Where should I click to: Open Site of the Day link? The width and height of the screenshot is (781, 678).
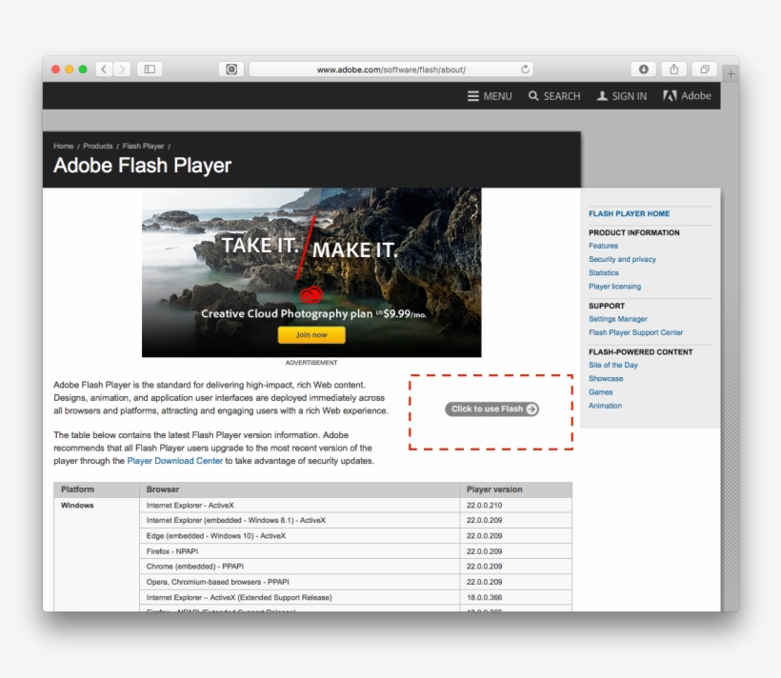(x=613, y=365)
